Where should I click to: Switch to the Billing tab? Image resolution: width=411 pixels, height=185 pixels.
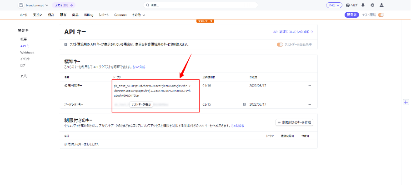(x=89, y=15)
